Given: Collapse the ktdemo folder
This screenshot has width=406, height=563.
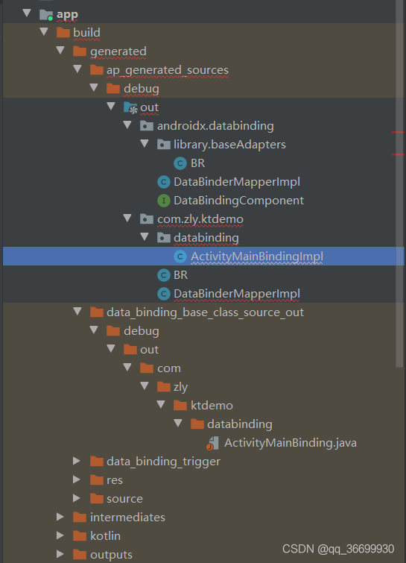Looking at the screenshot, I should 161,405.
